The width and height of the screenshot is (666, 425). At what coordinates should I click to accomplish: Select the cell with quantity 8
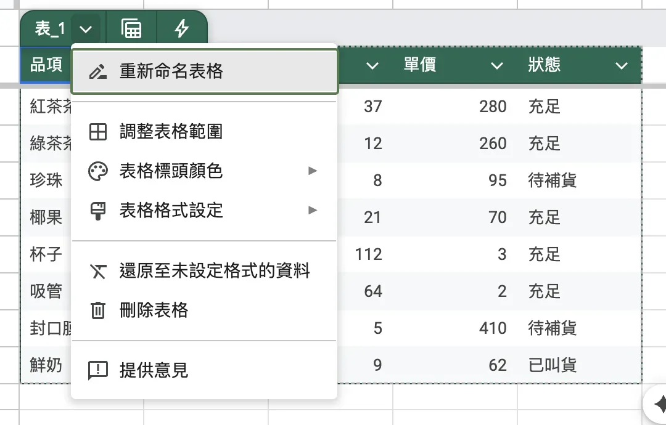tap(365, 180)
